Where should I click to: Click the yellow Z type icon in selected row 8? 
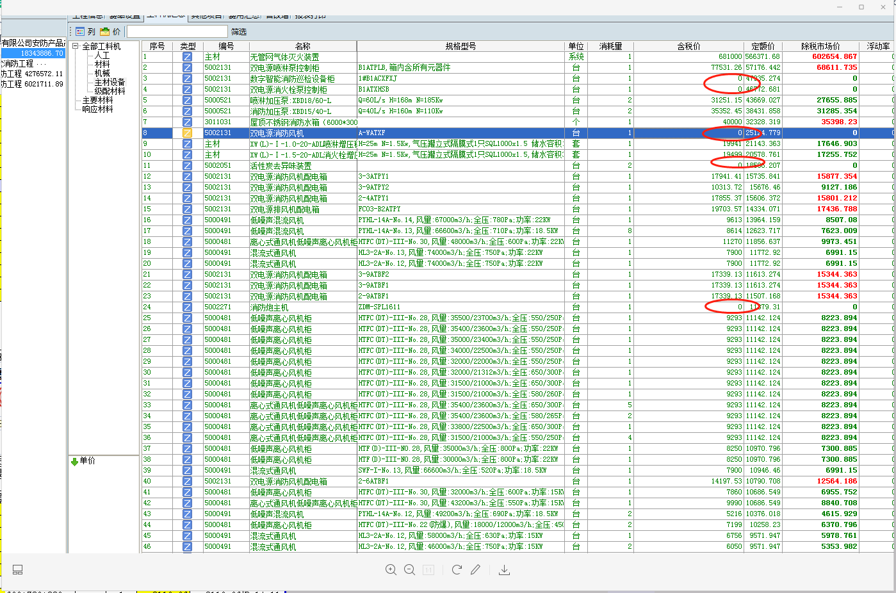187,133
